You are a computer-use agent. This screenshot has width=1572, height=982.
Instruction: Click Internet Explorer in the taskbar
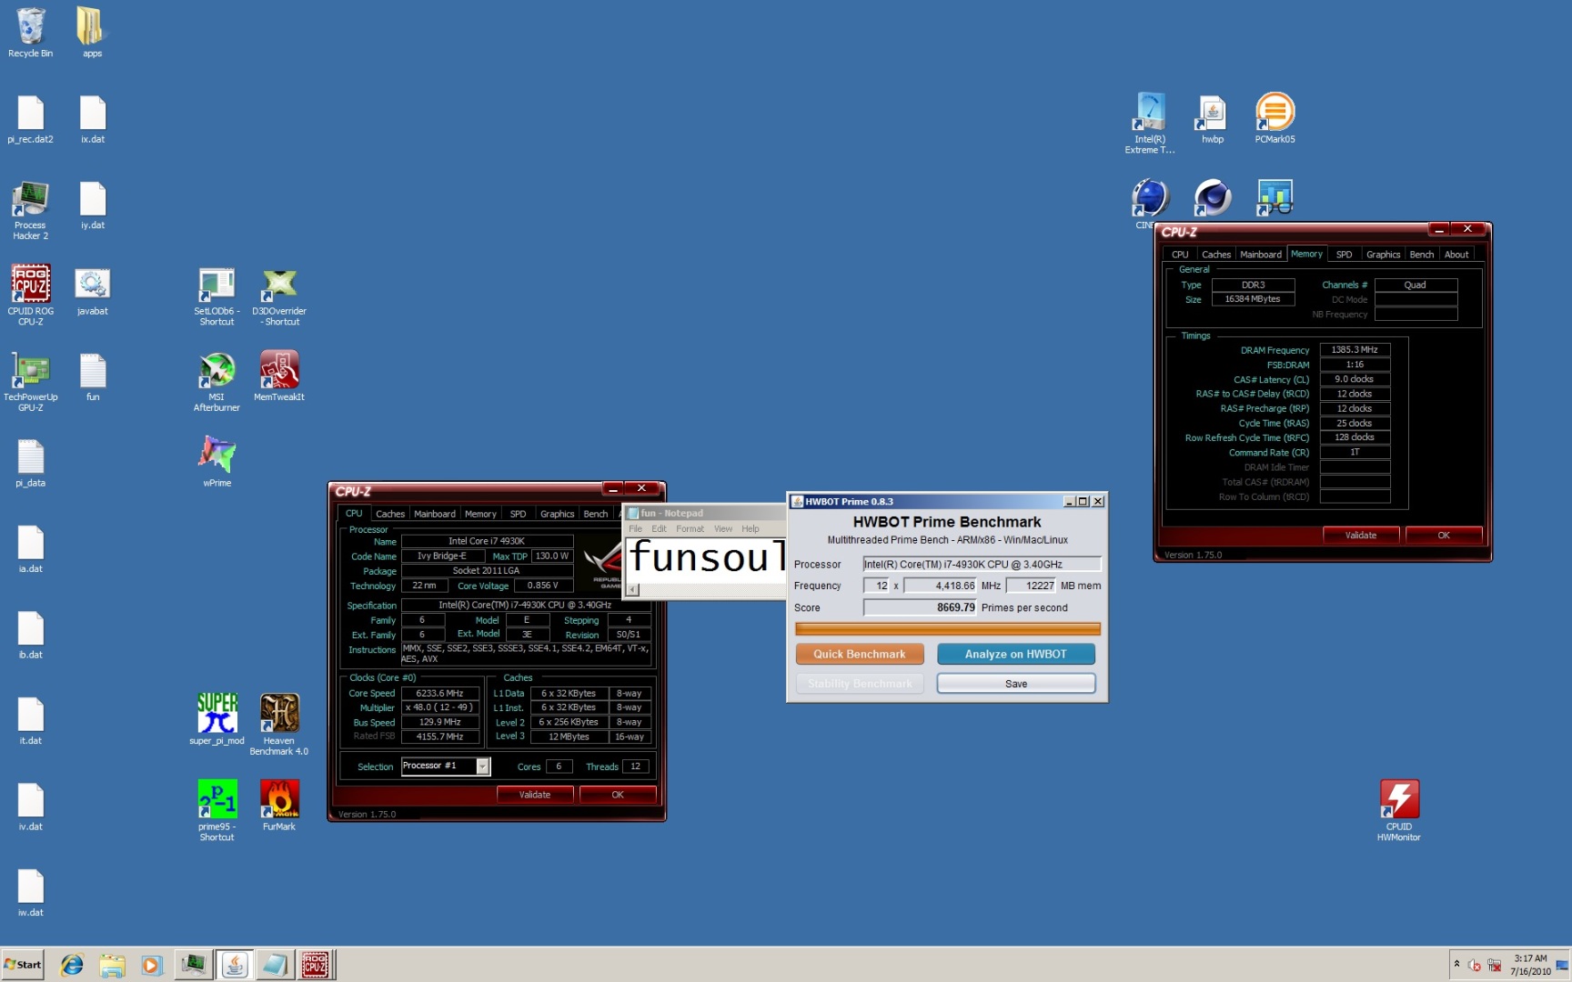(x=72, y=965)
